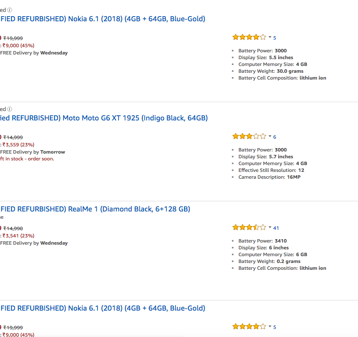Expand the rating arrow for the topmost Nokia 6.1
The image size is (358, 337).
270,37
